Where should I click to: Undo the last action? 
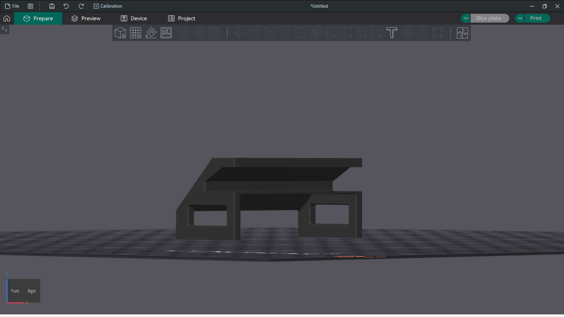pos(66,6)
